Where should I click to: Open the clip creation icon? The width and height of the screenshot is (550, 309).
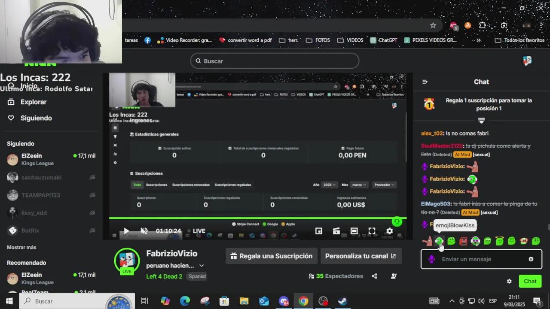(x=336, y=231)
